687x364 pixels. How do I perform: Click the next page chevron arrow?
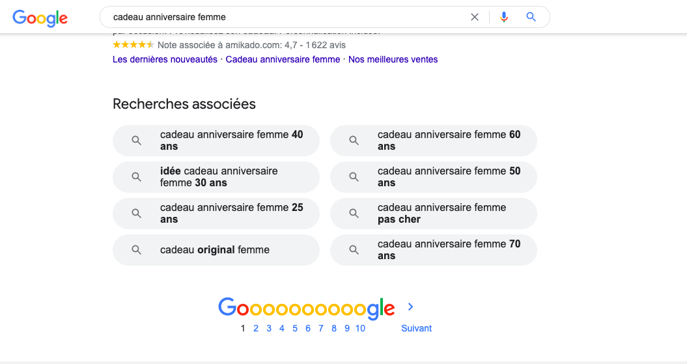(x=410, y=307)
